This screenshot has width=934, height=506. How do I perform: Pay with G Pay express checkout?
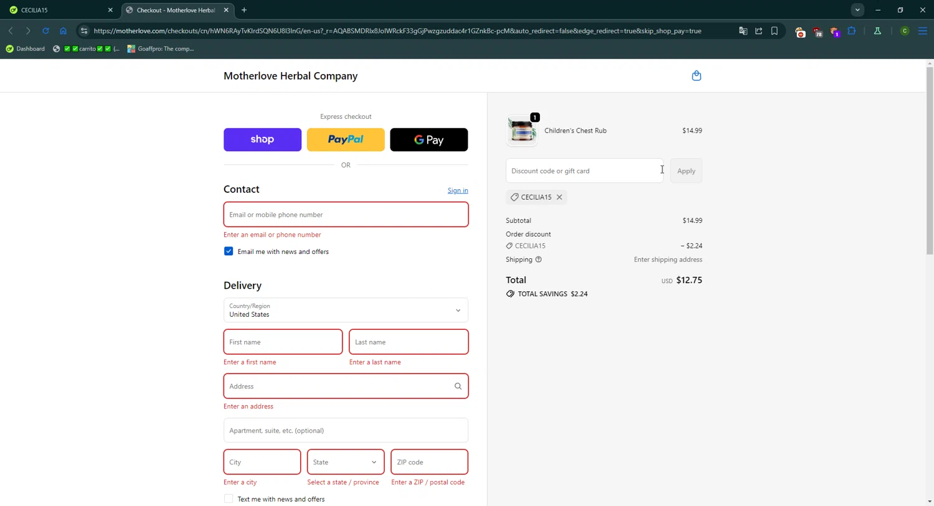(429, 140)
